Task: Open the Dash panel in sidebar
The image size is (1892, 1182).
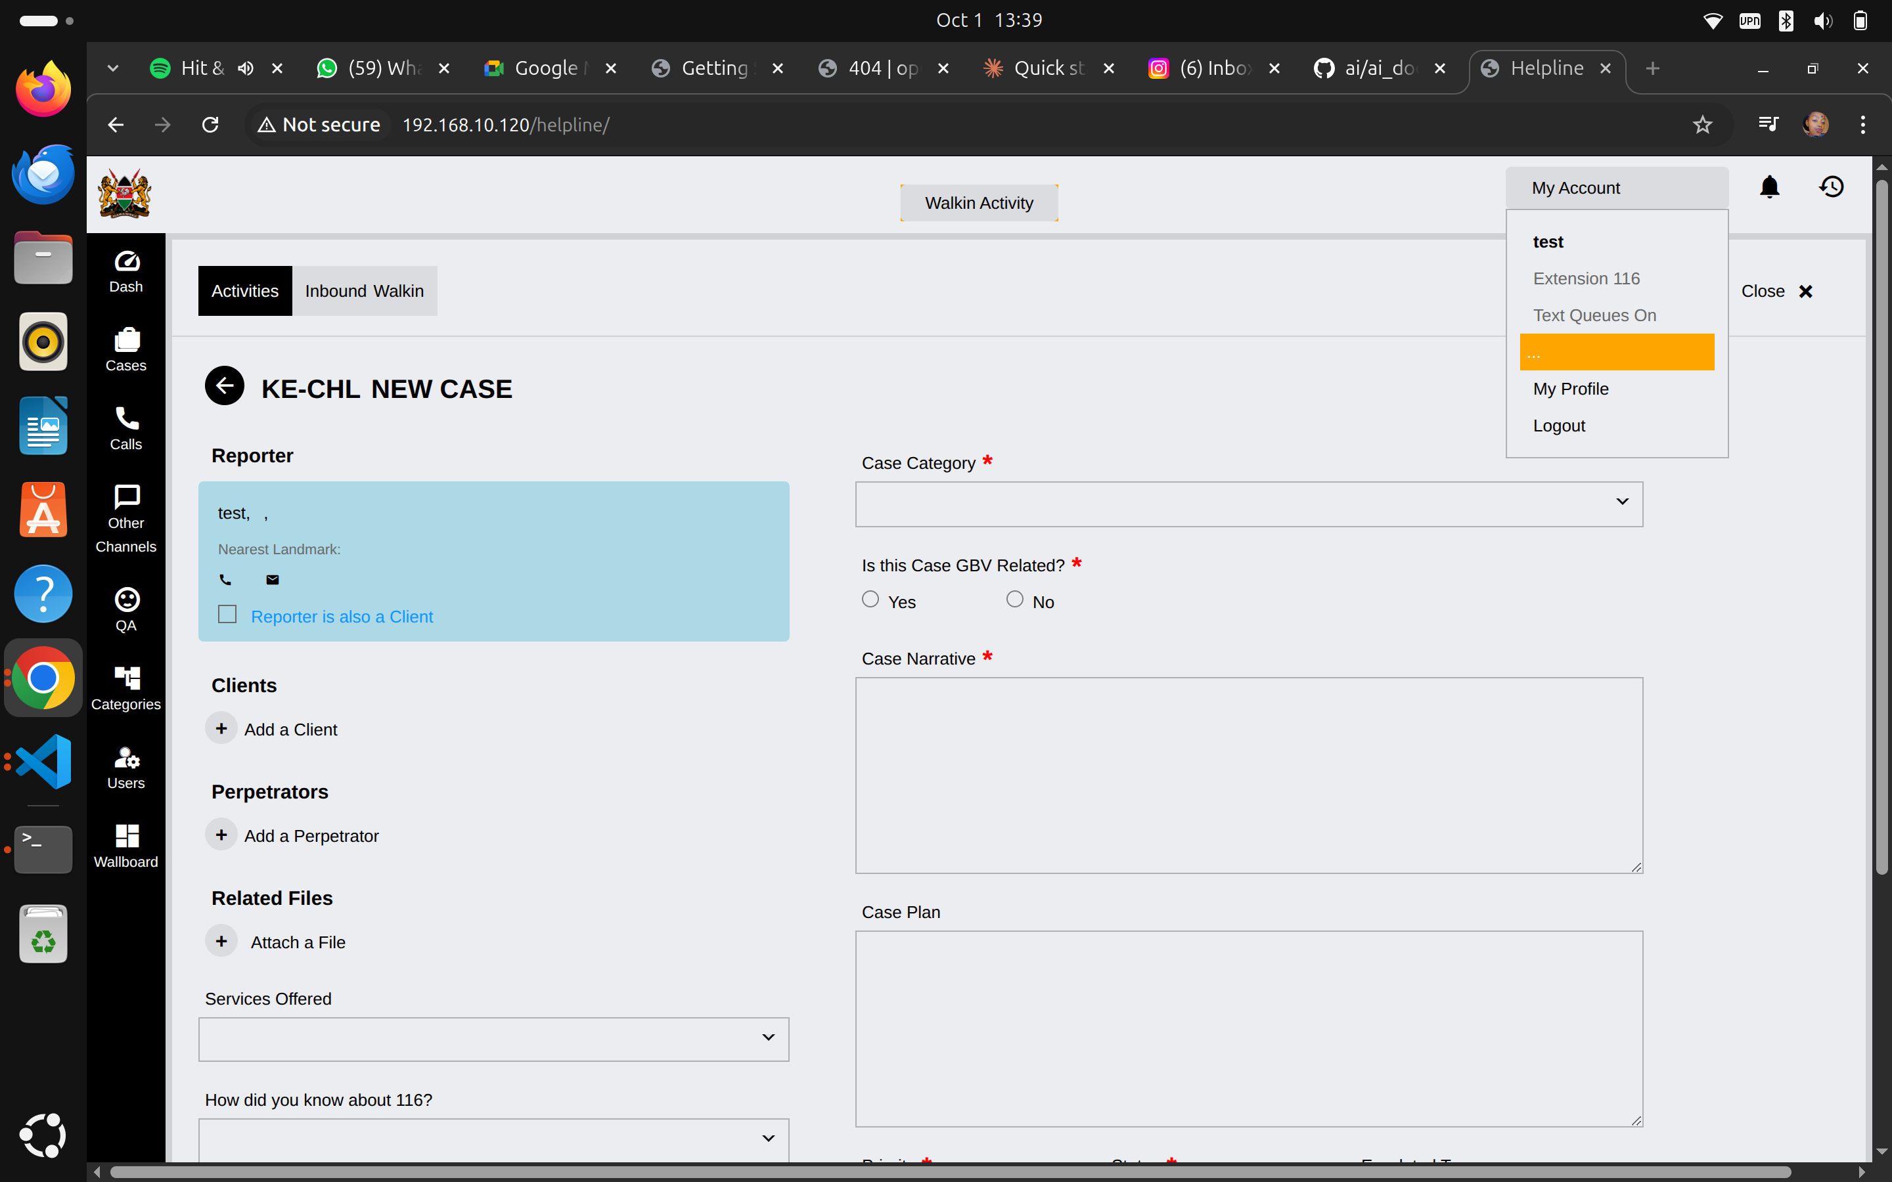Action: click(126, 271)
